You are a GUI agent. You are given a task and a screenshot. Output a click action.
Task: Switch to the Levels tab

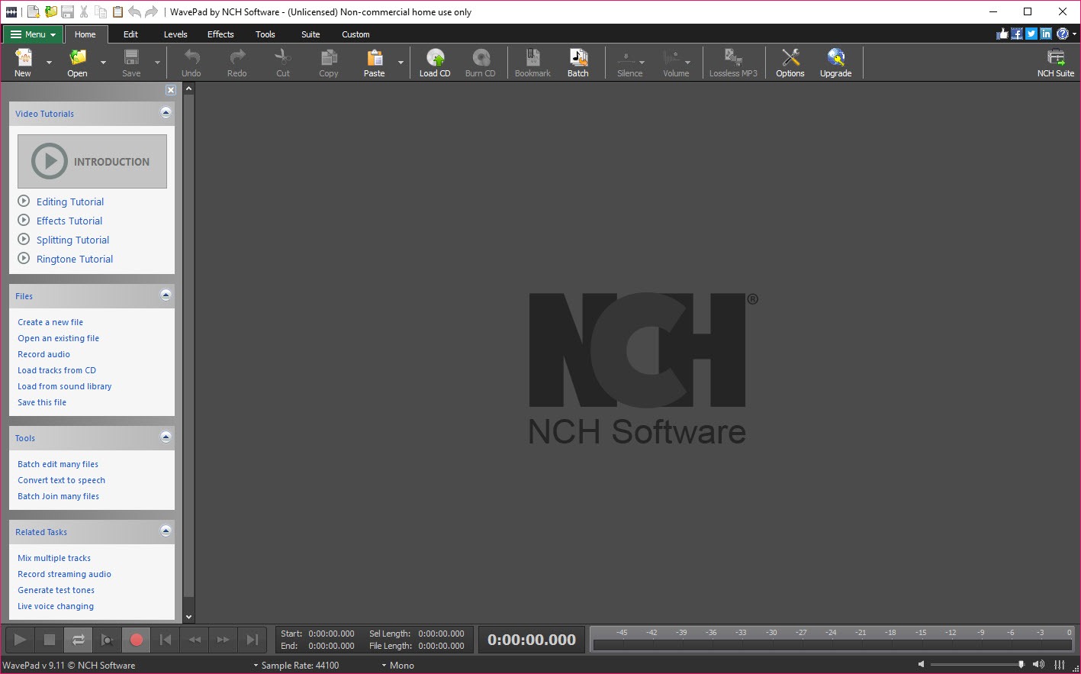click(x=175, y=34)
